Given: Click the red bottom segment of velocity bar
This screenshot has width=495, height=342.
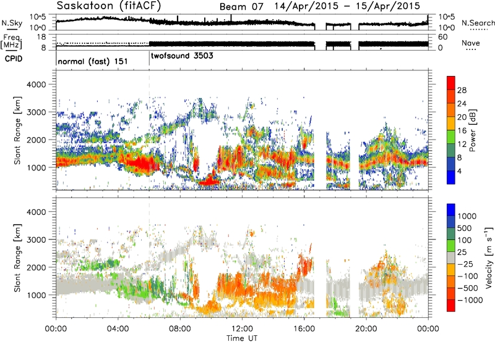Looking at the screenshot, I should coord(451,306).
